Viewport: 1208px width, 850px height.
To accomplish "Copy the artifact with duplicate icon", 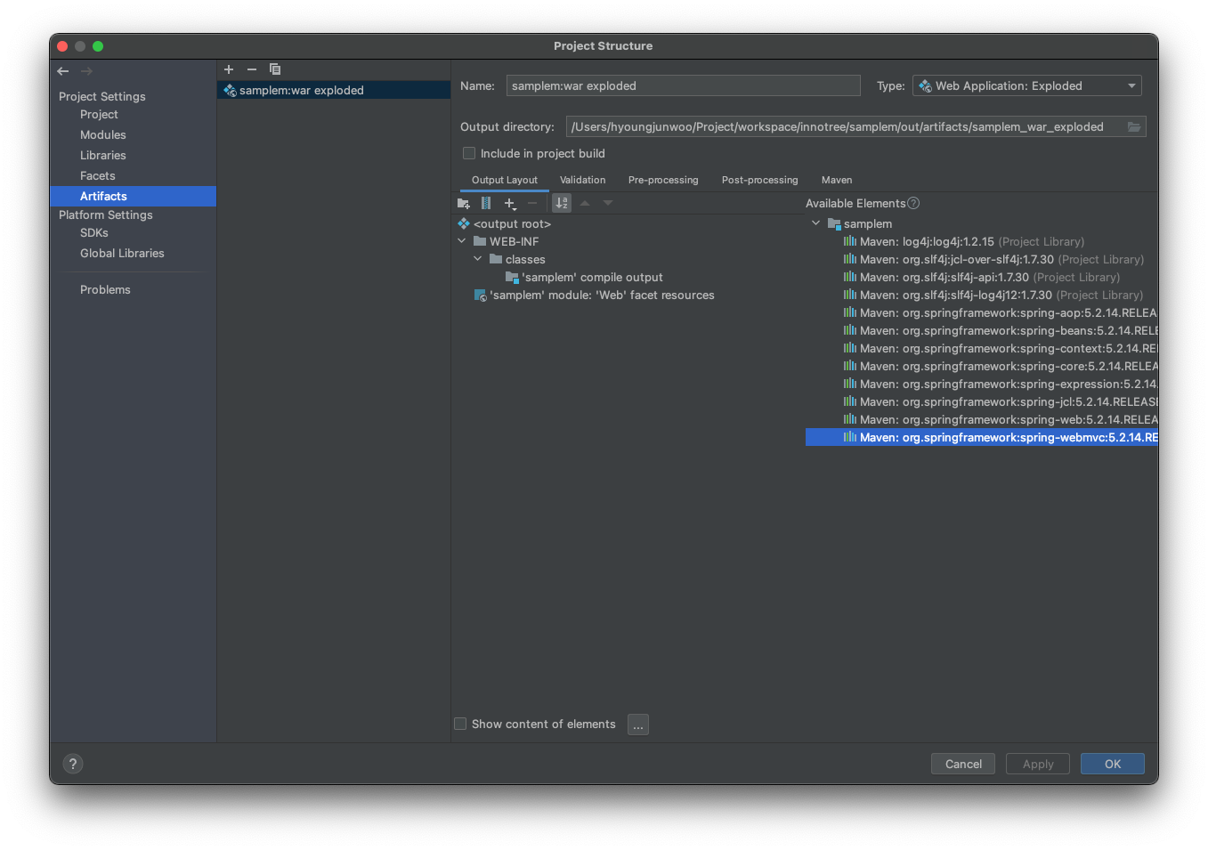I will pyautogui.click(x=275, y=69).
